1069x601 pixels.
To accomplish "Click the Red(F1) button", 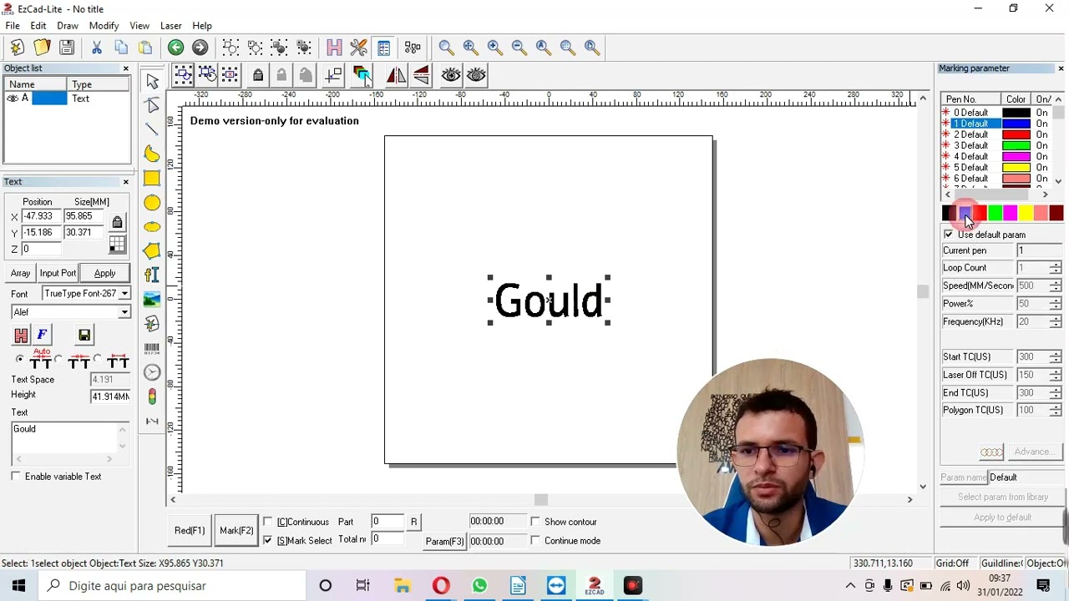I will (190, 531).
